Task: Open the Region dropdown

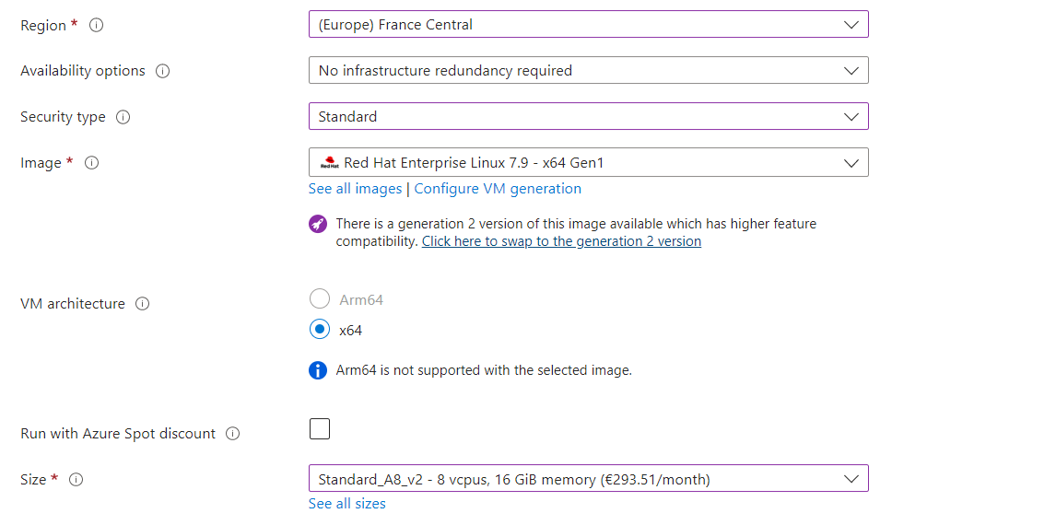Action: point(588,25)
